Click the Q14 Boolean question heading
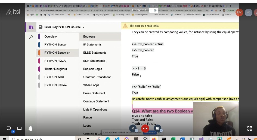This screenshot has width=257, height=140. pyautogui.click(x=162, y=111)
